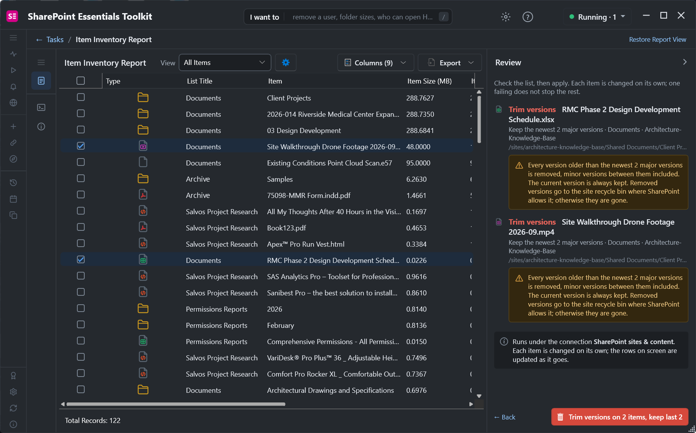696x433 pixels.
Task: Uncheck Site Walkthrough Drone Footage row checkbox
Action: point(80,146)
